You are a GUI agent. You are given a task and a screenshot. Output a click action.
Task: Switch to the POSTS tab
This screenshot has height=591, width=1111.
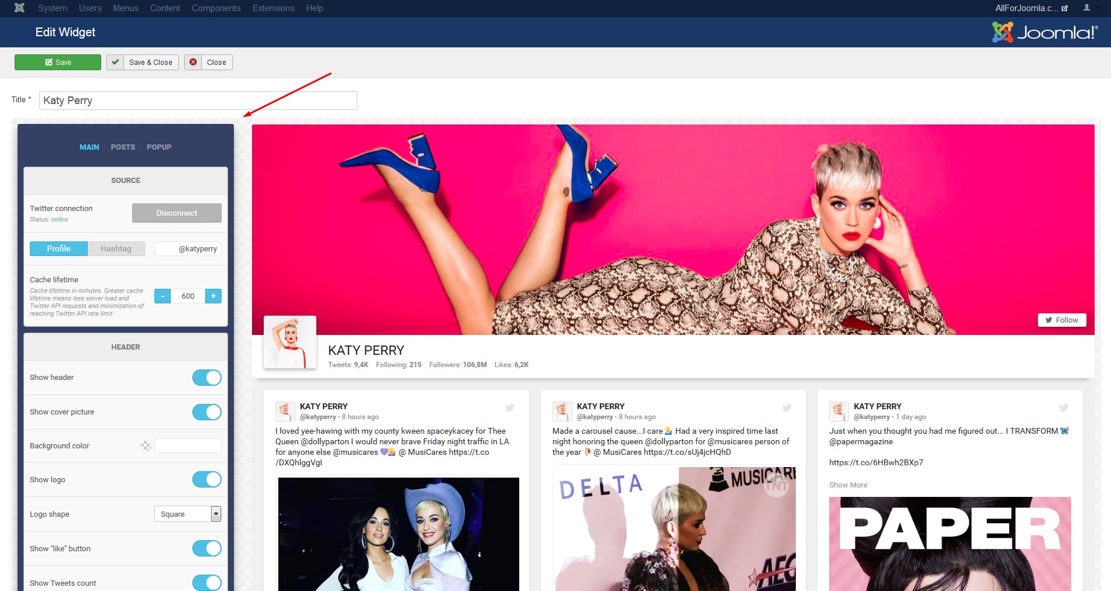(123, 147)
